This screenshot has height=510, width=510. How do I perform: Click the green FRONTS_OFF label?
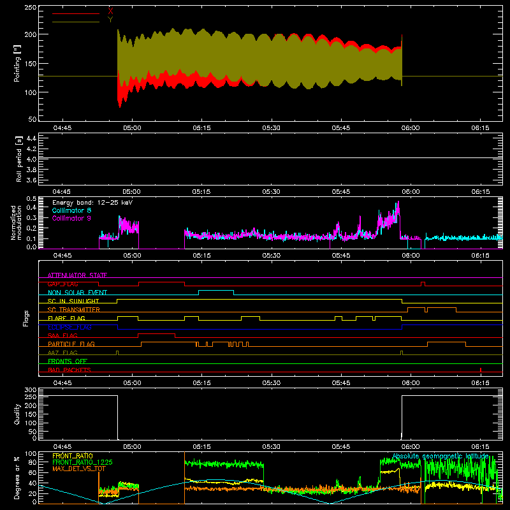pos(68,361)
